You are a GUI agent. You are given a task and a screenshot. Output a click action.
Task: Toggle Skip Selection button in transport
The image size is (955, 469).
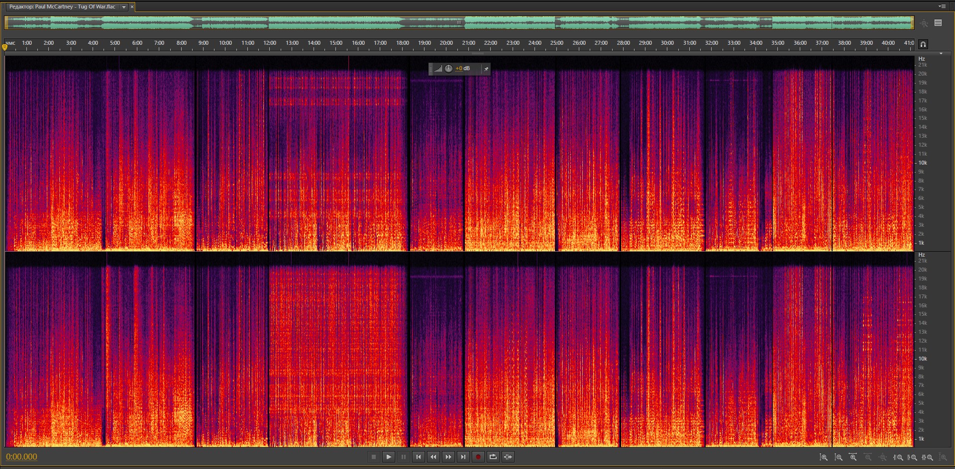point(508,457)
